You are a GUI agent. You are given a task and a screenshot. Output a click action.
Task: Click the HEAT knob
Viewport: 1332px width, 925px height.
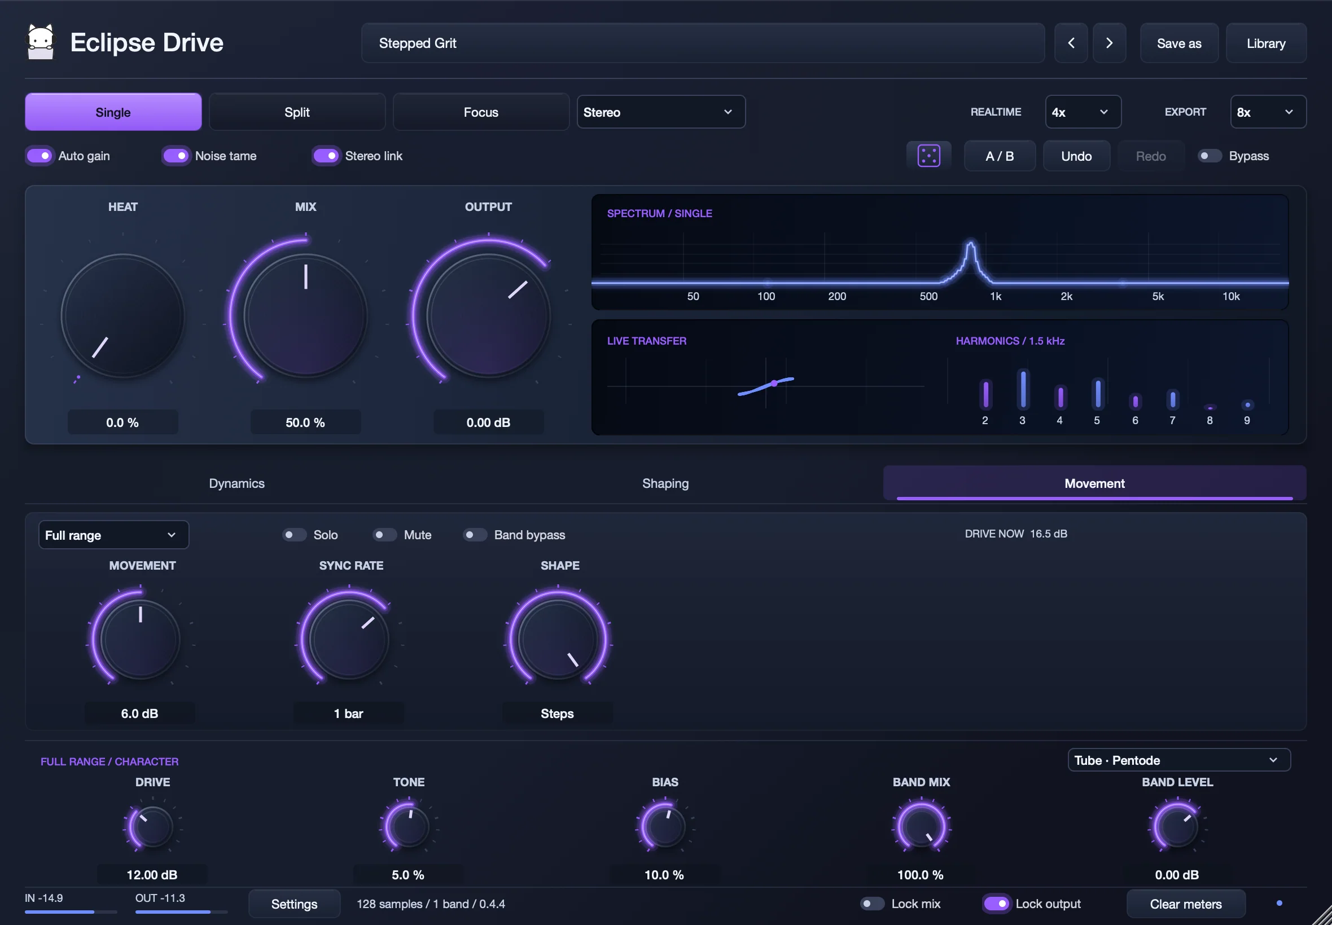pos(123,316)
